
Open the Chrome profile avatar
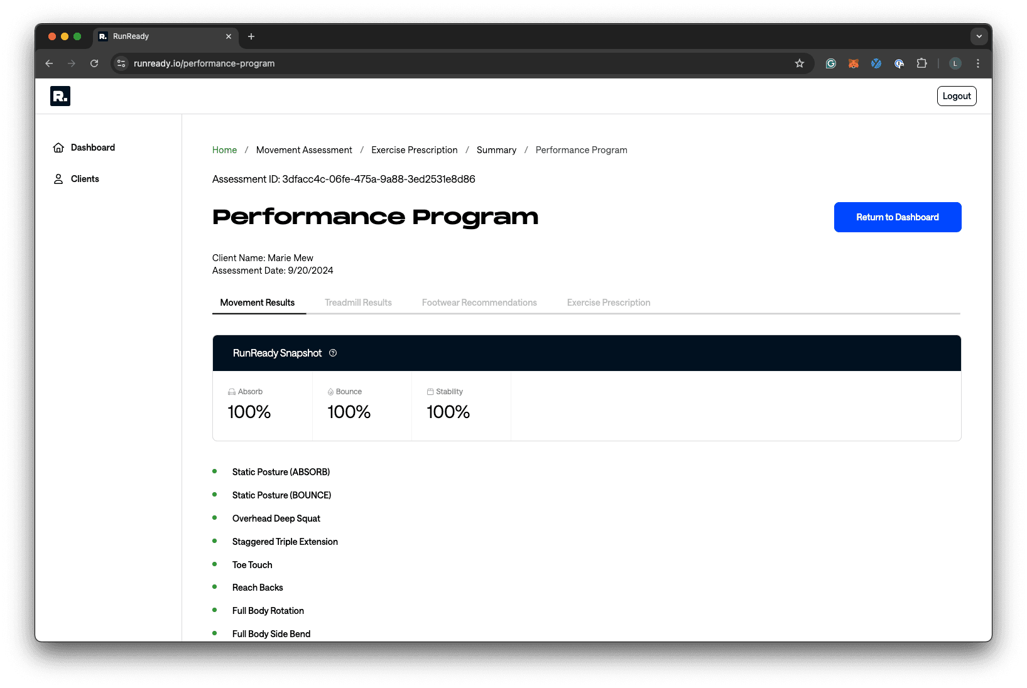click(x=955, y=63)
